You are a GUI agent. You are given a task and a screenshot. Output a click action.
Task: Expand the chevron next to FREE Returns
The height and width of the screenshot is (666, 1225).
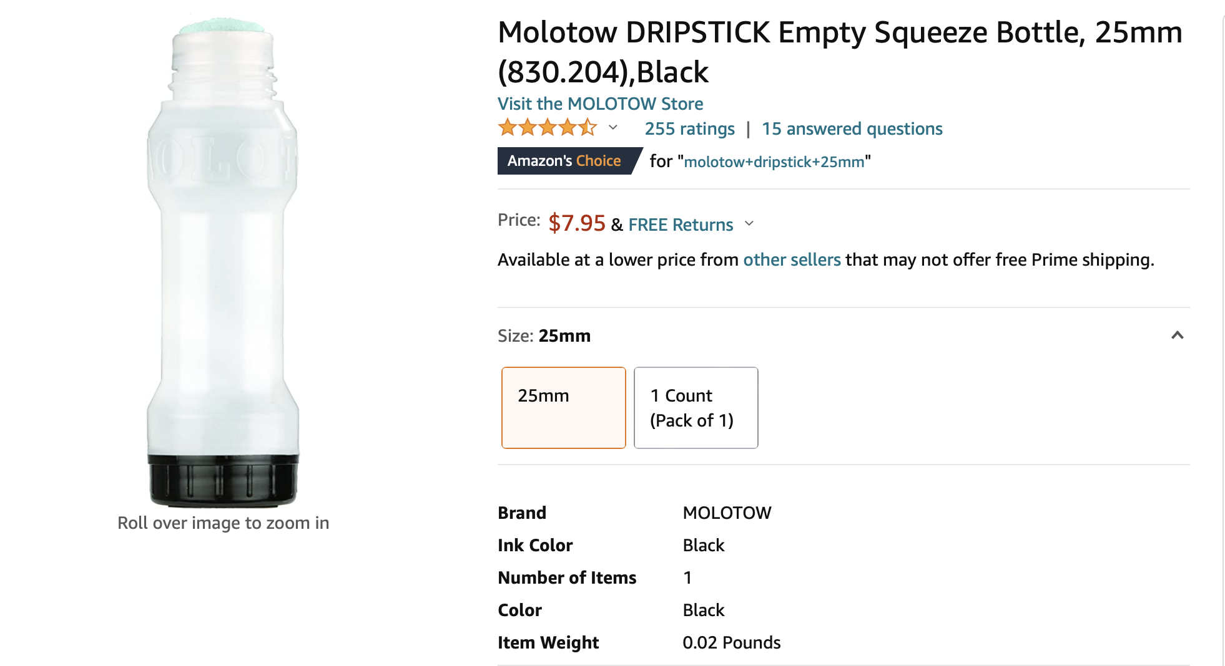(x=749, y=224)
